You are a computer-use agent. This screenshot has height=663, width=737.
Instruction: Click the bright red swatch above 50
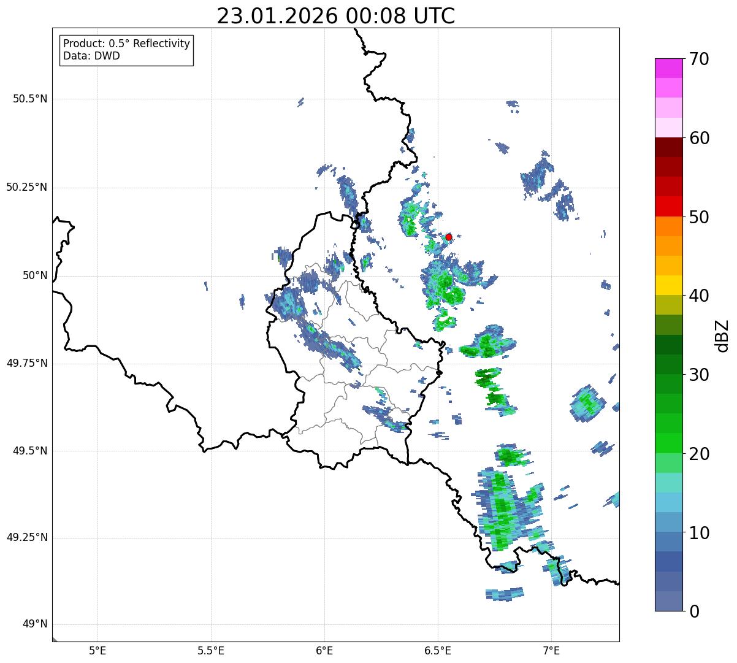tap(669, 207)
